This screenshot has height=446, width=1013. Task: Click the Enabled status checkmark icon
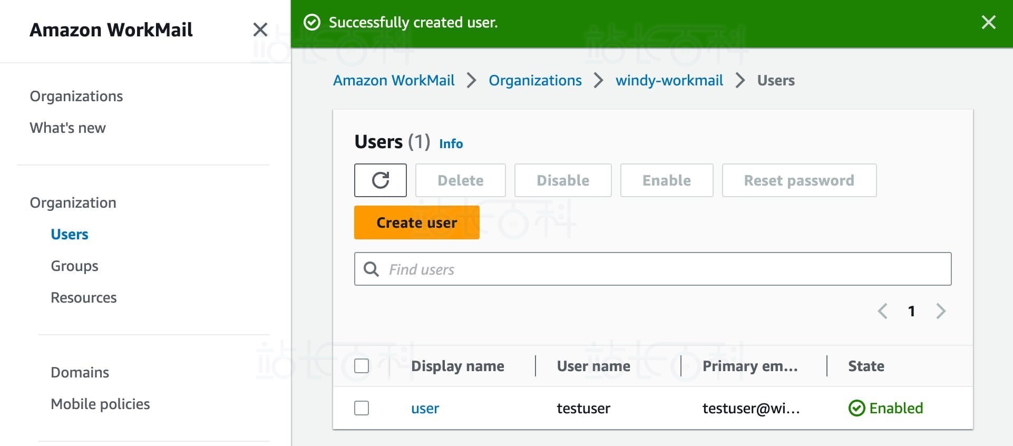point(856,408)
